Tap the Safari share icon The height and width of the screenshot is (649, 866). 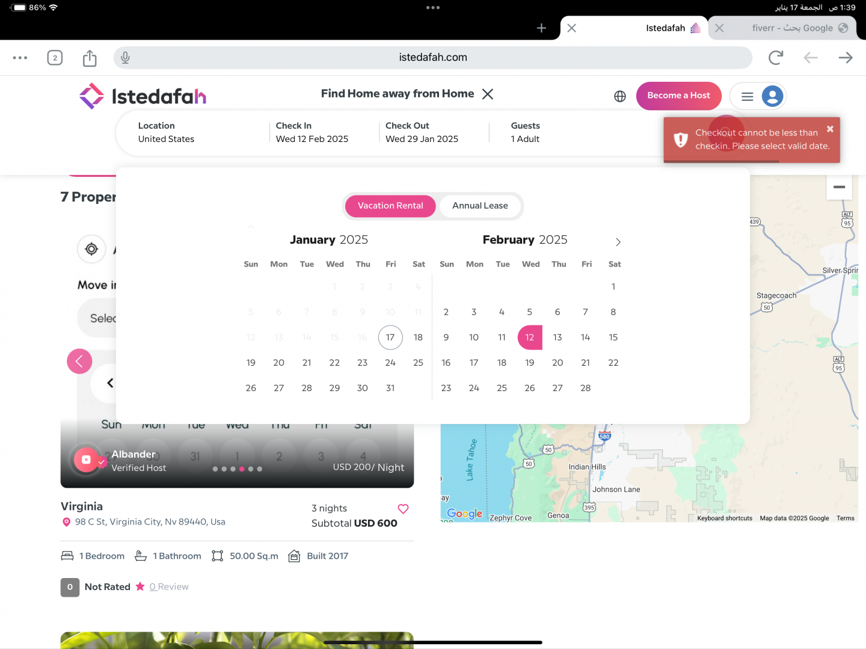(90, 58)
